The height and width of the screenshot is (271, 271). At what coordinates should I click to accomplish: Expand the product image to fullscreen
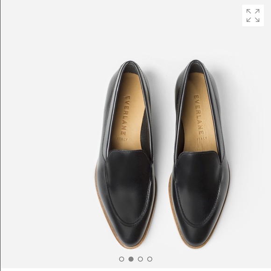(x=253, y=15)
